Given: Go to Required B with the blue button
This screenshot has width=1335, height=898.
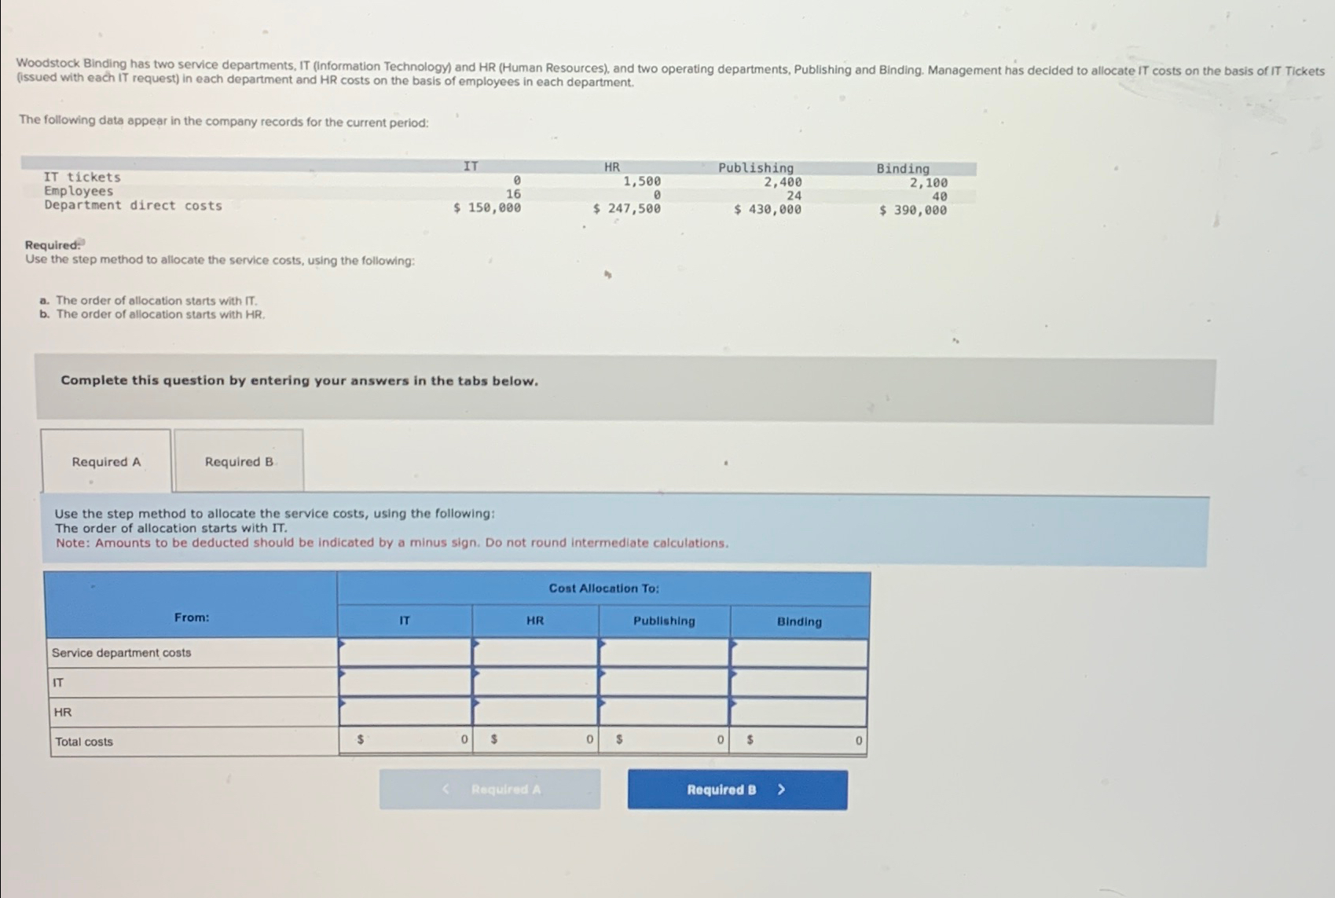Looking at the screenshot, I should [x=737, y=790].
